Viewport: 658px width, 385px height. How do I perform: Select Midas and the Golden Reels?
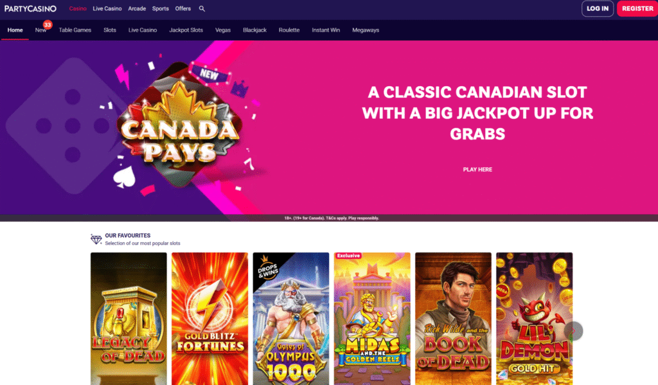point(372,319)
